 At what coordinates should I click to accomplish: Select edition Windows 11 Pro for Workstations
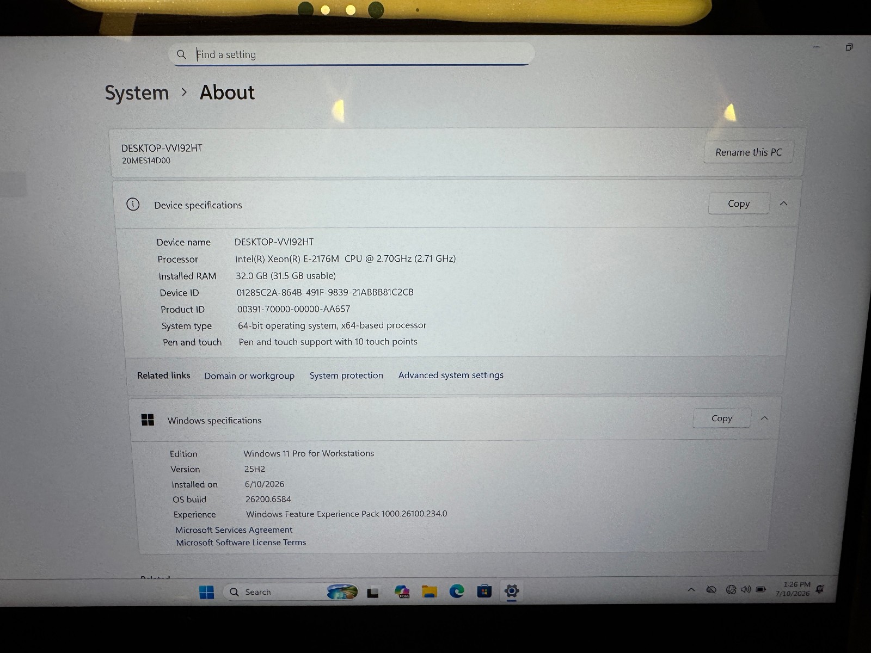click(x=309, y=453)
